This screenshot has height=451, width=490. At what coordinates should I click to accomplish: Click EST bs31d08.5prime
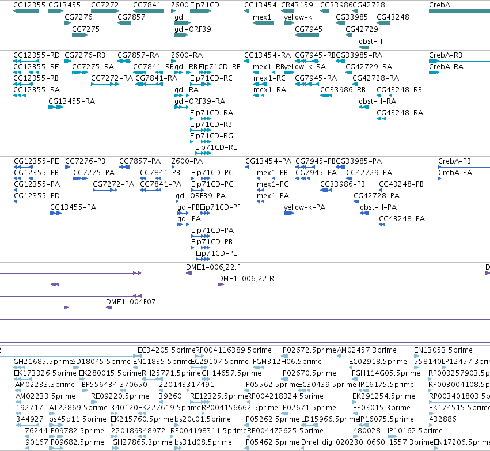click(x=203, y=442)
